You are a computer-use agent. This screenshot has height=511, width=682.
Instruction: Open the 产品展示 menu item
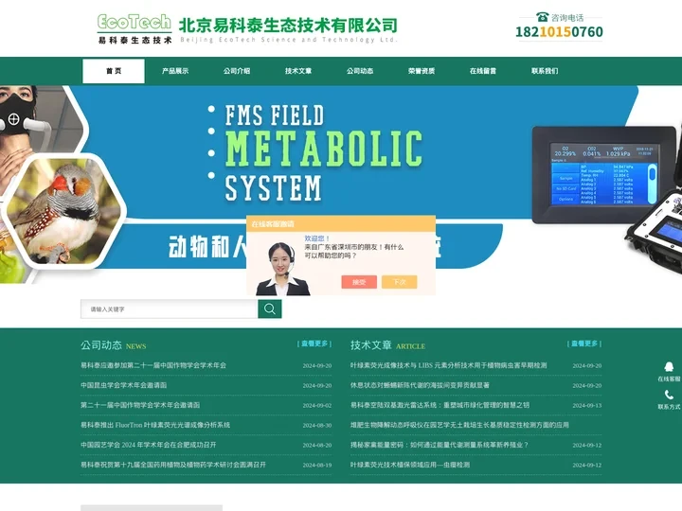click(175, 71)
